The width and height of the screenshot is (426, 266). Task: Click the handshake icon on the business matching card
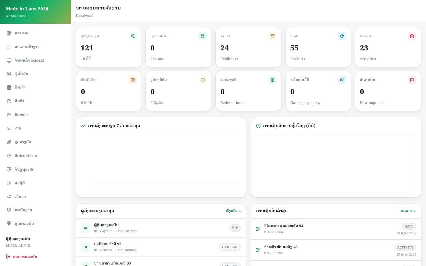(x=133, y=80)
